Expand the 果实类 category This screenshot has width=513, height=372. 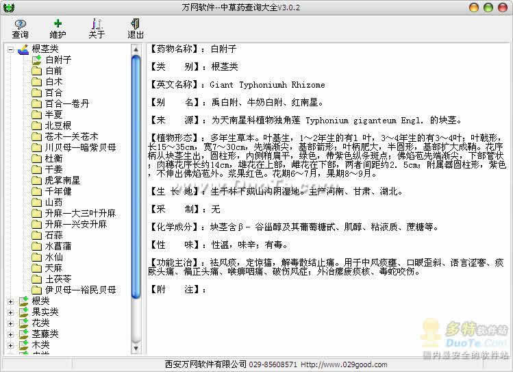click(x=10, y=312)
